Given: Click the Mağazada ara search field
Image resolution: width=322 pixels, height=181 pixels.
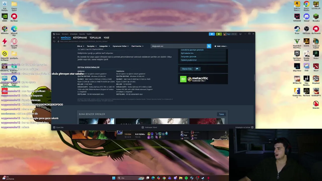Looking at the screenshot, I should pyautogui.click(x=179, y=46).
